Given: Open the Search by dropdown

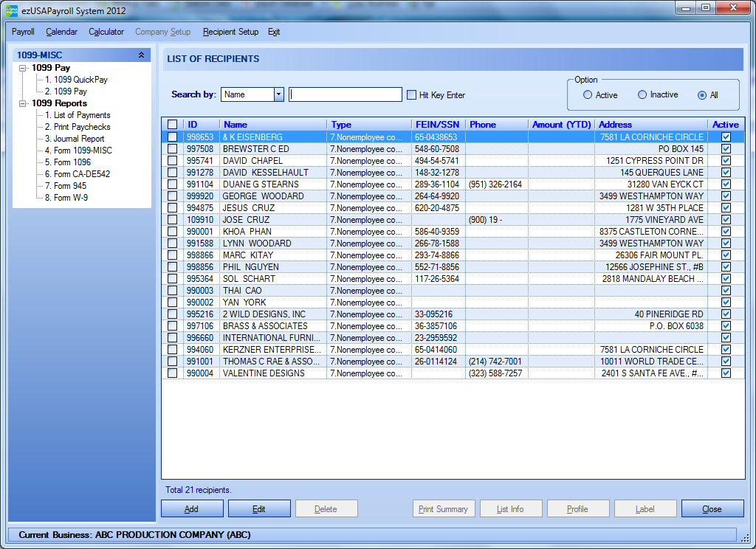Looking at the screenshot, I should click(x=278, y=94).
